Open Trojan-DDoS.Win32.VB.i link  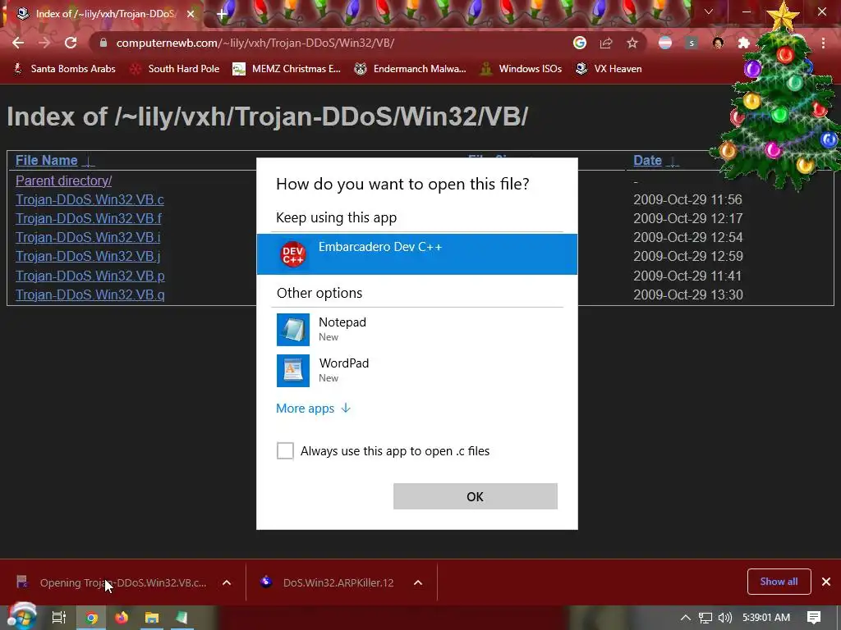(88, 237)
